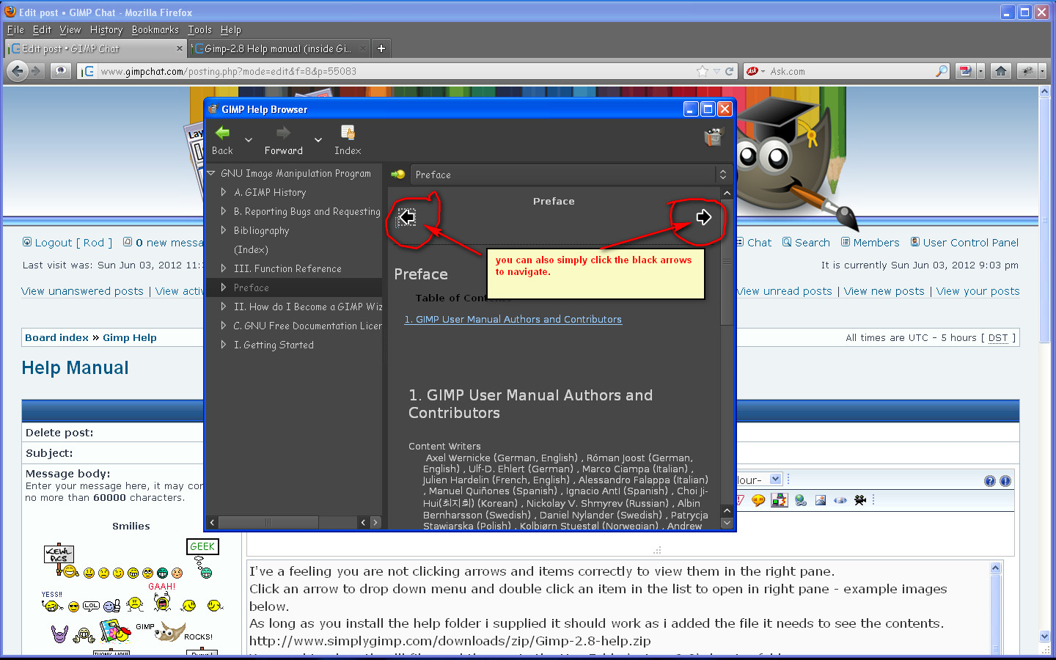Select the Edit post GIMP Chat tab
The width and height of the screenshot is (1056, 660).
coord(96,48)
